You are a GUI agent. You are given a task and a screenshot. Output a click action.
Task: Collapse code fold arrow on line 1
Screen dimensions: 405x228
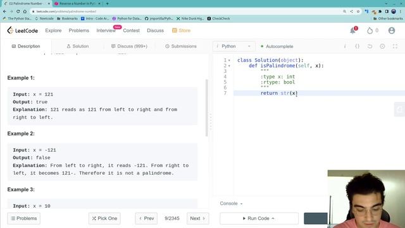(x=229, y=60)
